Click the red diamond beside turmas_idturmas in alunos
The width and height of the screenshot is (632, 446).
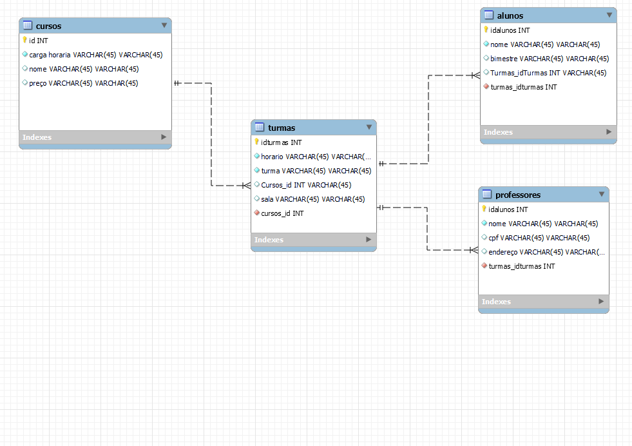[485, 87]
